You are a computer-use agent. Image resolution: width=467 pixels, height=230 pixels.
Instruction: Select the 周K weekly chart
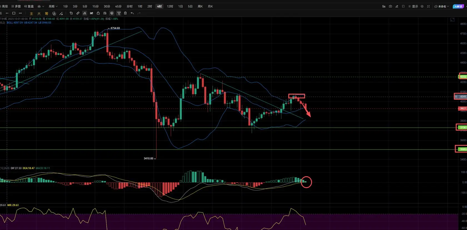[x=200, y=6]
